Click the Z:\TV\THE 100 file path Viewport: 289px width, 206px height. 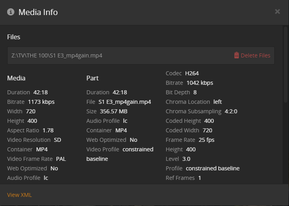click(x=57, y=55)
